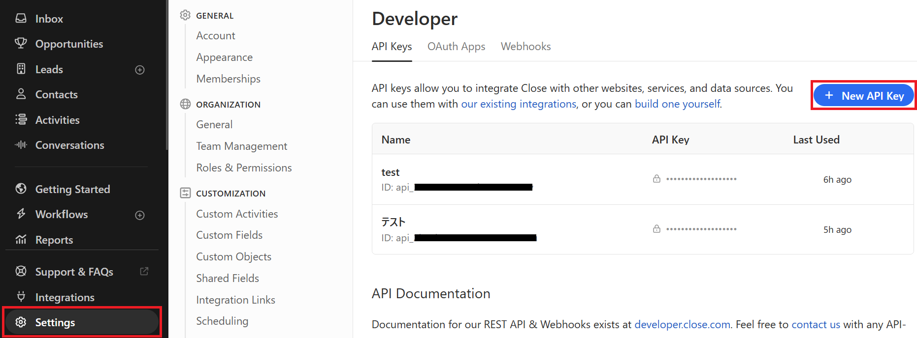Open Team Management settings page

tap(241, 146)
